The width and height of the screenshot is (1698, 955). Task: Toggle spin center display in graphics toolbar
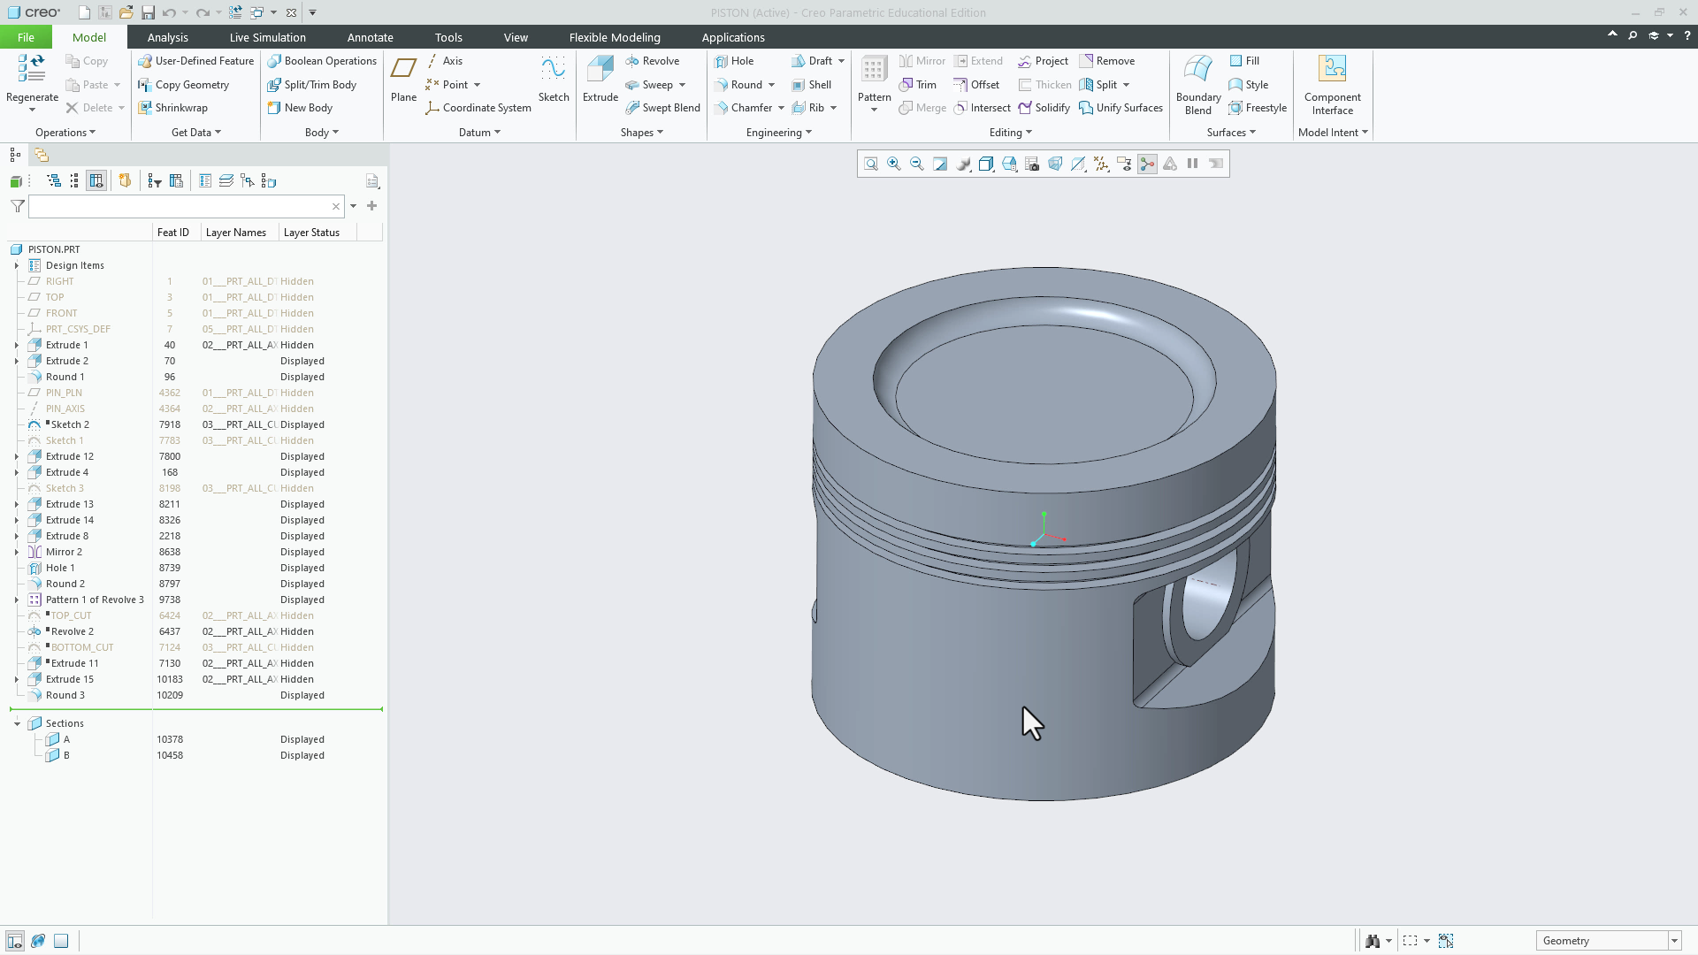1147,164
